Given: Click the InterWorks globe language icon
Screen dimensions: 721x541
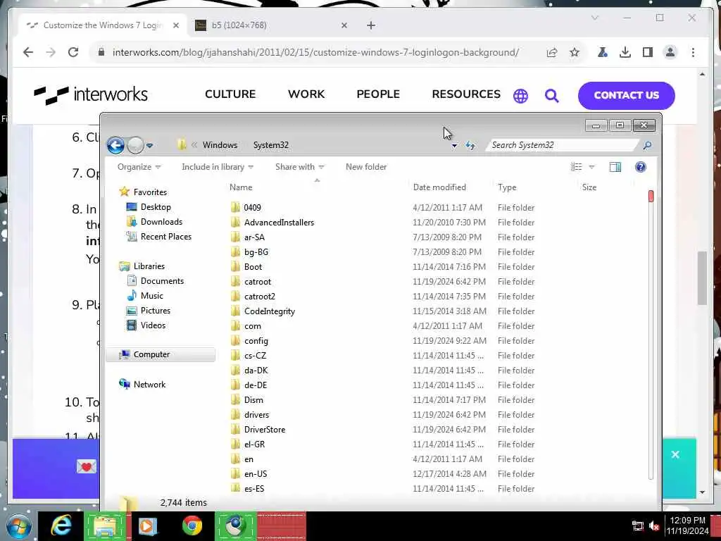Looking at the screenshot, I should point(520,96).
